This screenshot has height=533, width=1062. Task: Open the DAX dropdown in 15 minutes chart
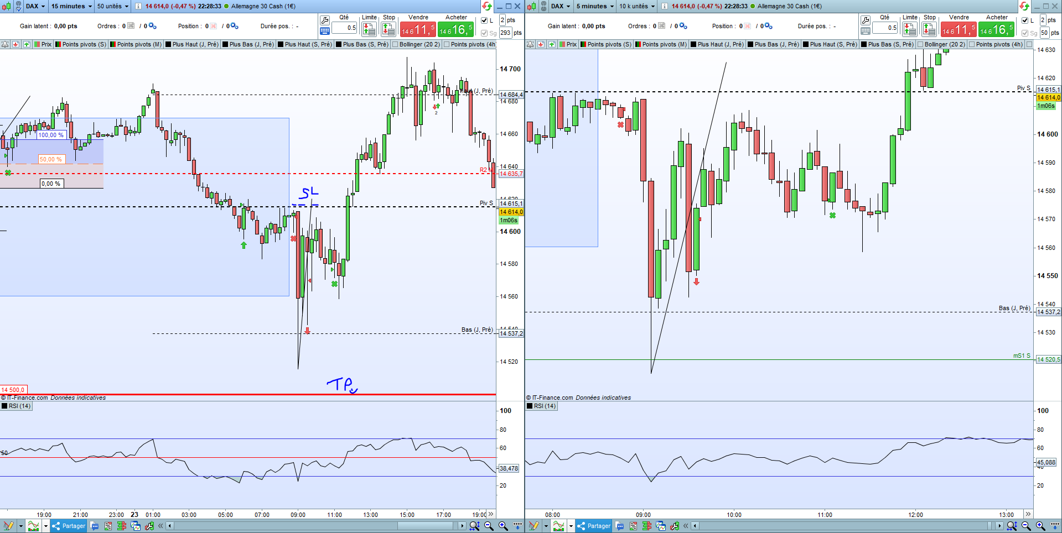[35, 6]
